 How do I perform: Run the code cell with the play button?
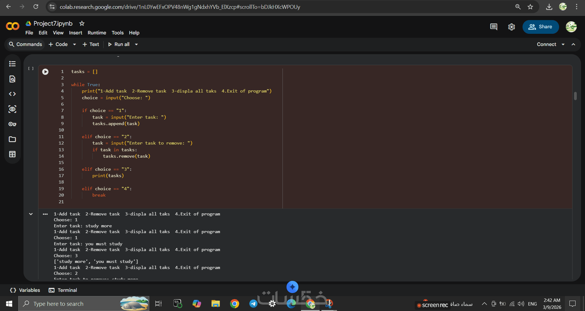[x=45, y=72]
